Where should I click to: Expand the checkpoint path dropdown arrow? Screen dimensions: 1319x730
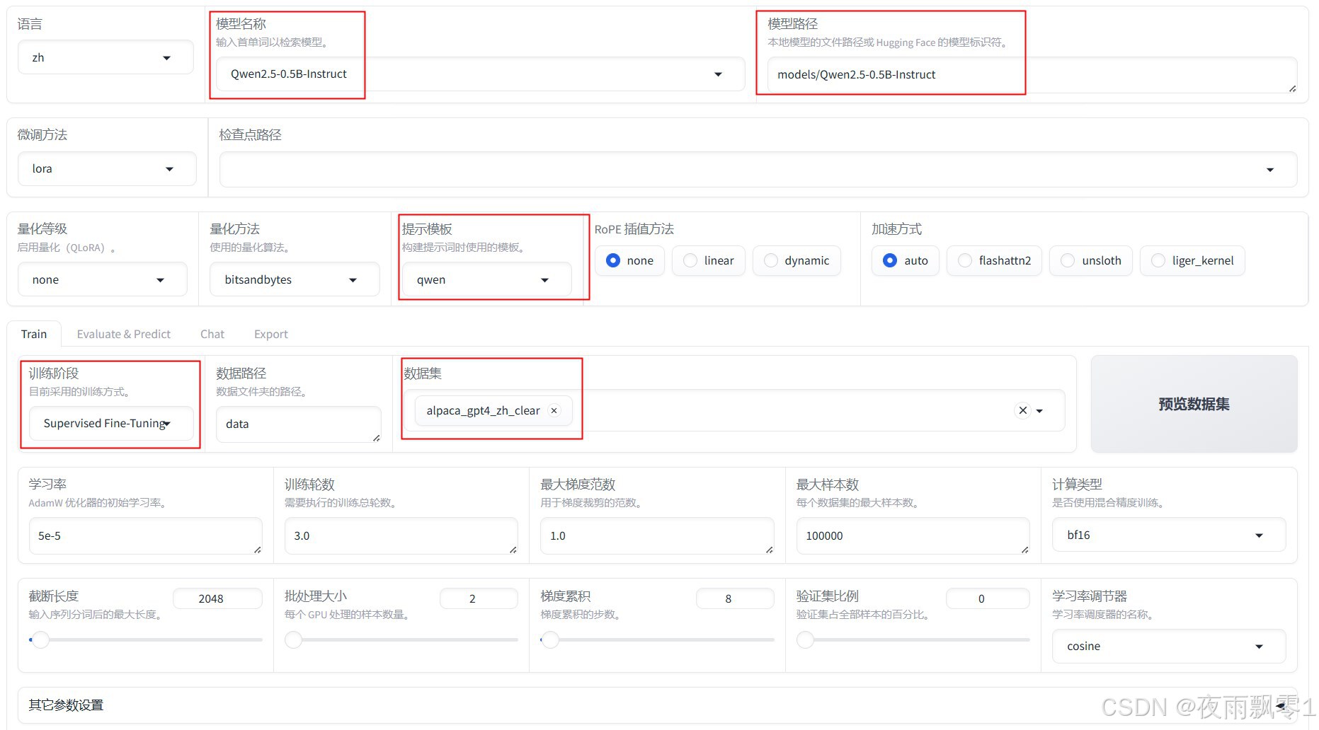coord(1269,170)
